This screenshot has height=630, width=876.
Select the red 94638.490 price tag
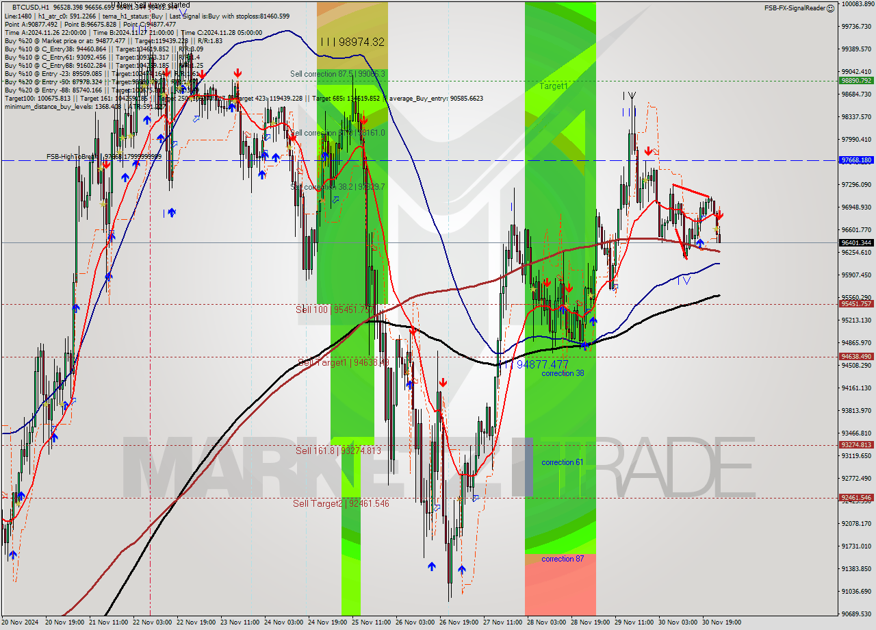coord(856,356)
